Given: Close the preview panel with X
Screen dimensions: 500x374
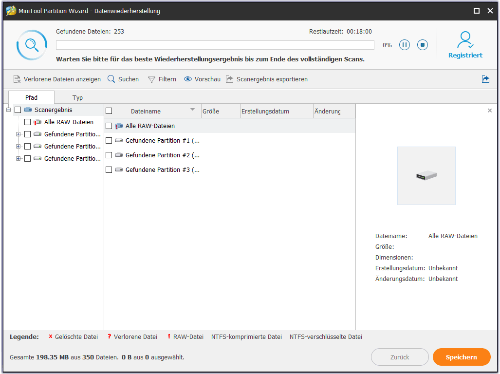Looking at the screenshot, I should click(490, 111).
